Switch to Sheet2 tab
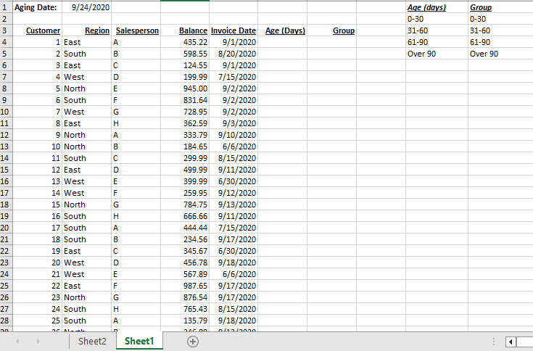533x351 pixels. [x=92, y=341]
